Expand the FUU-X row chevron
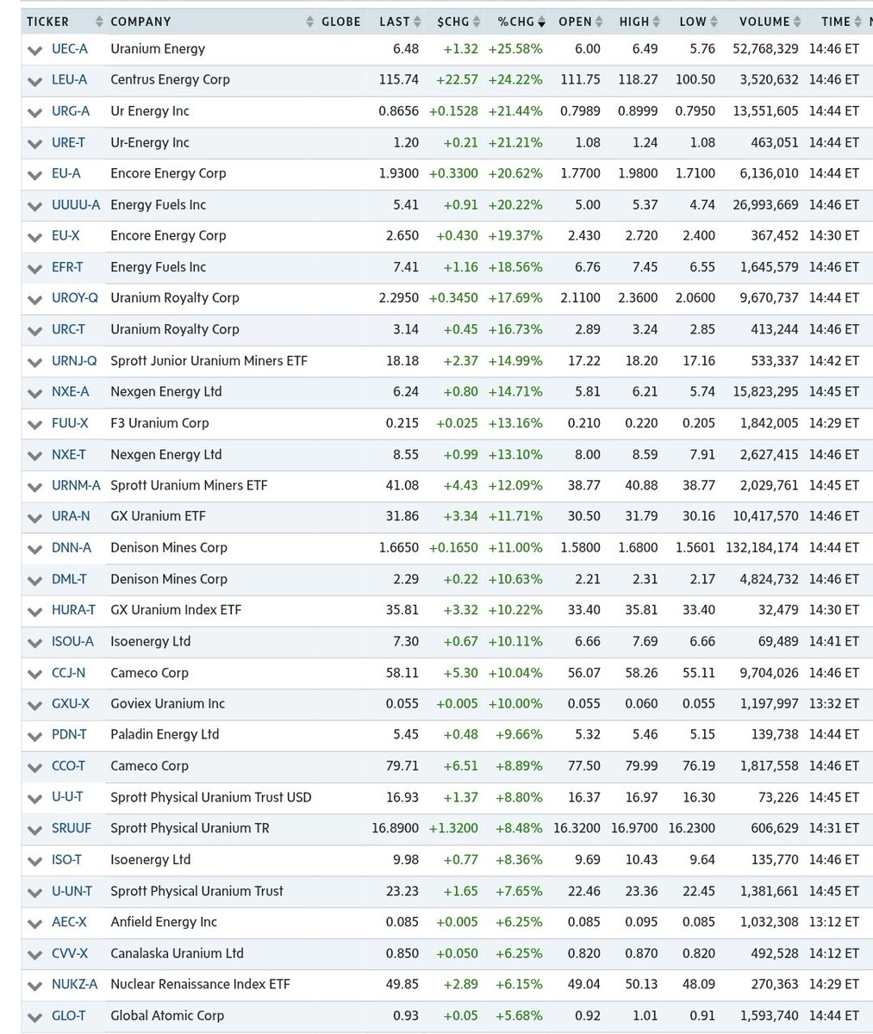Image resolution: width=873 pixels, height=1034 pixels. coord(34,424)
